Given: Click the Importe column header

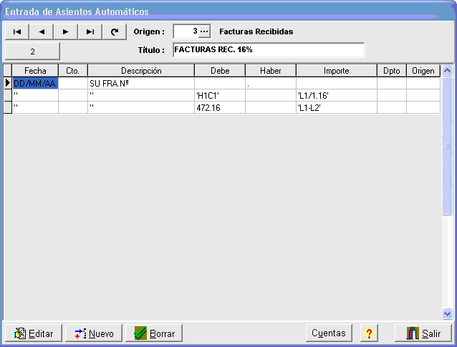Looking at the screenshot, I should click(x=336, y=71).
